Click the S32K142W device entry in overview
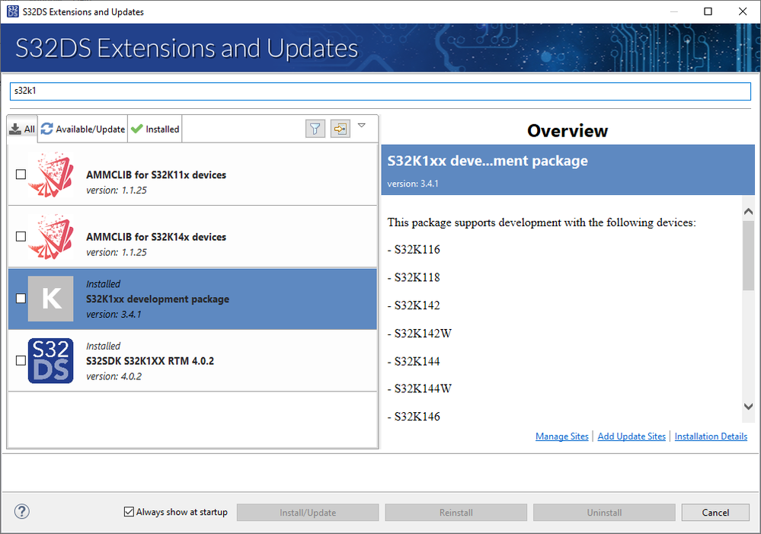This screenshot has width=761, height=534. tap(420, 334)
